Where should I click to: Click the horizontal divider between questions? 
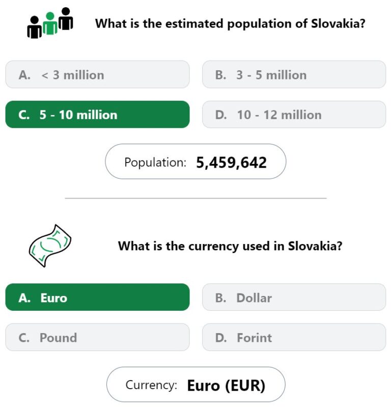click(195, 198)
